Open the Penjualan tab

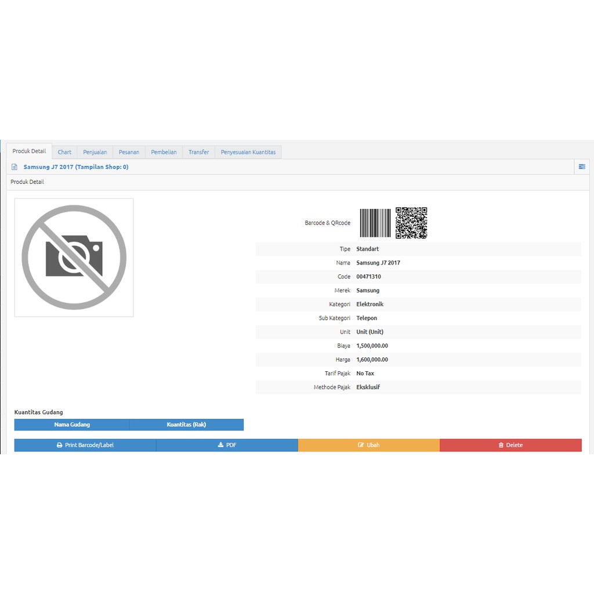95,153
